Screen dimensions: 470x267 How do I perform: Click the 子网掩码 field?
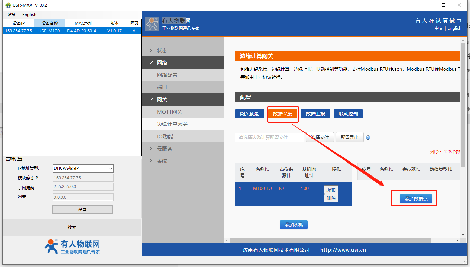[83, 186]
